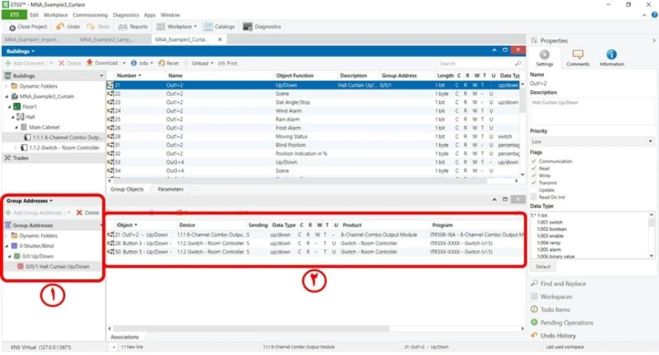This screenshot has width=659, height=355.
Task: Switch to the MNA_Example2_Lamp tab
Action: click(107, 39)
